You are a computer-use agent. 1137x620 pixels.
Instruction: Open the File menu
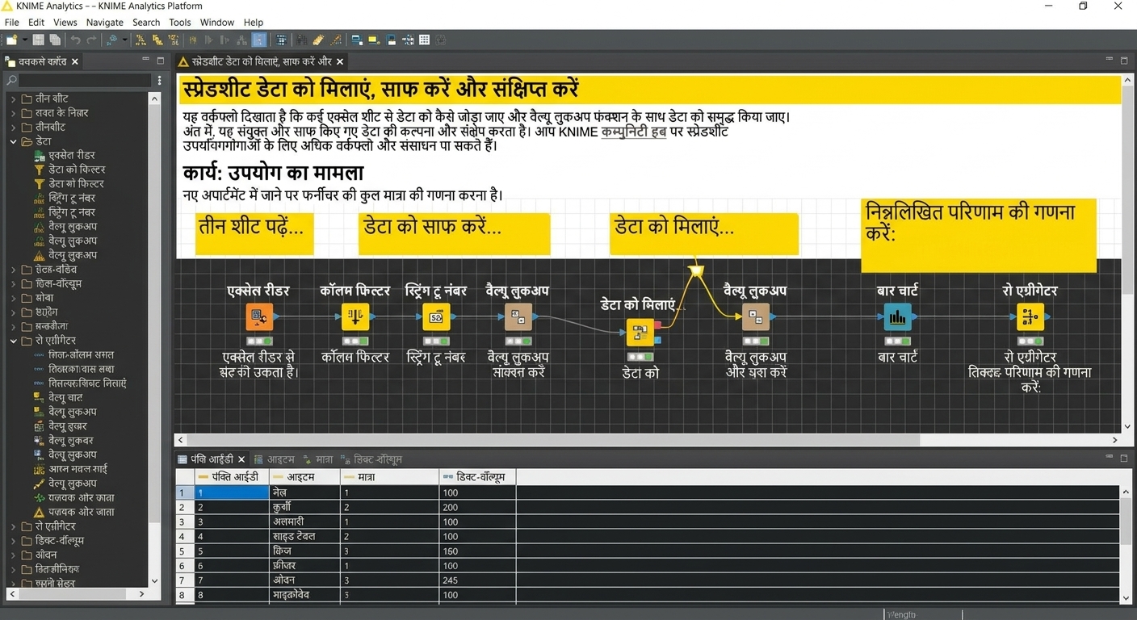[11, 23]
